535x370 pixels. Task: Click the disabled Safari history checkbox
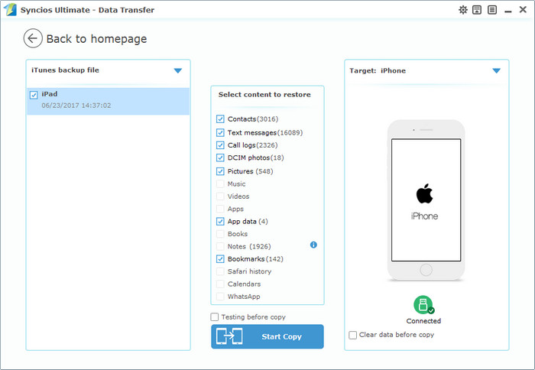point(220,271)
